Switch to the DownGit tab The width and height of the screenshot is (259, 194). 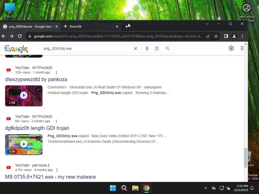click(91, 26)
